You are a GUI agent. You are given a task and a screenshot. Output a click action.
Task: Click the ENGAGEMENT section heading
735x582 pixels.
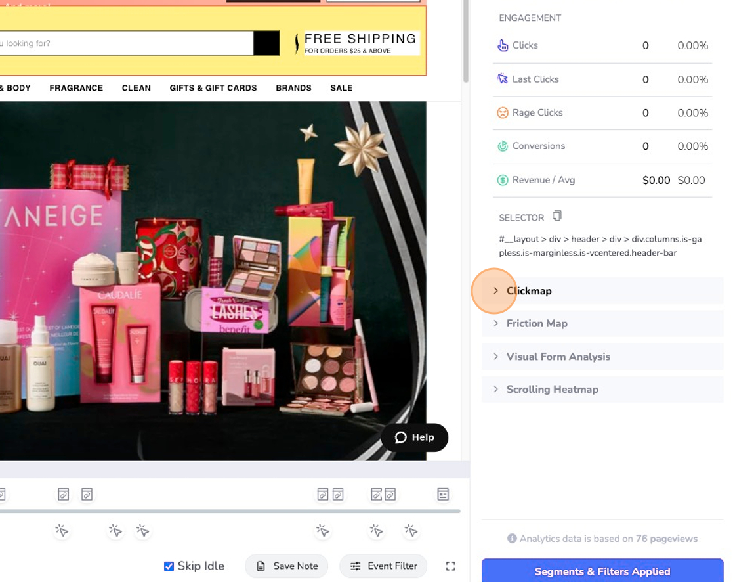pos(530,18)
